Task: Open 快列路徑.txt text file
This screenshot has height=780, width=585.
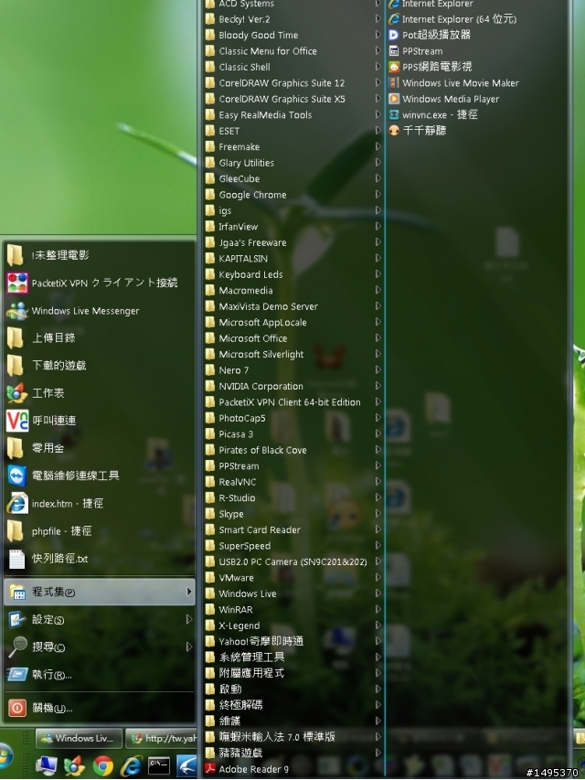Action: 100,559
